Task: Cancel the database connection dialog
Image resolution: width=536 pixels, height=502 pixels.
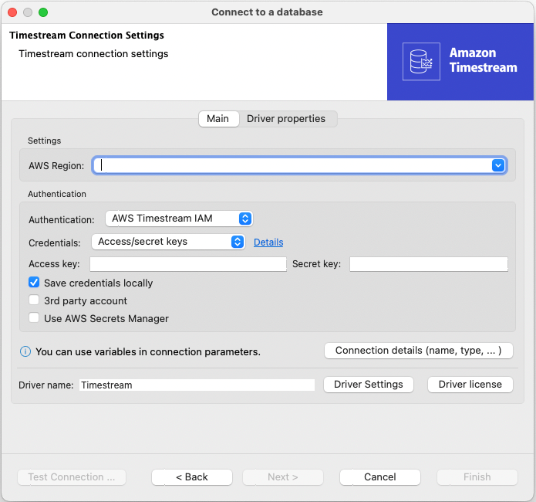Action: click(379, 477)
